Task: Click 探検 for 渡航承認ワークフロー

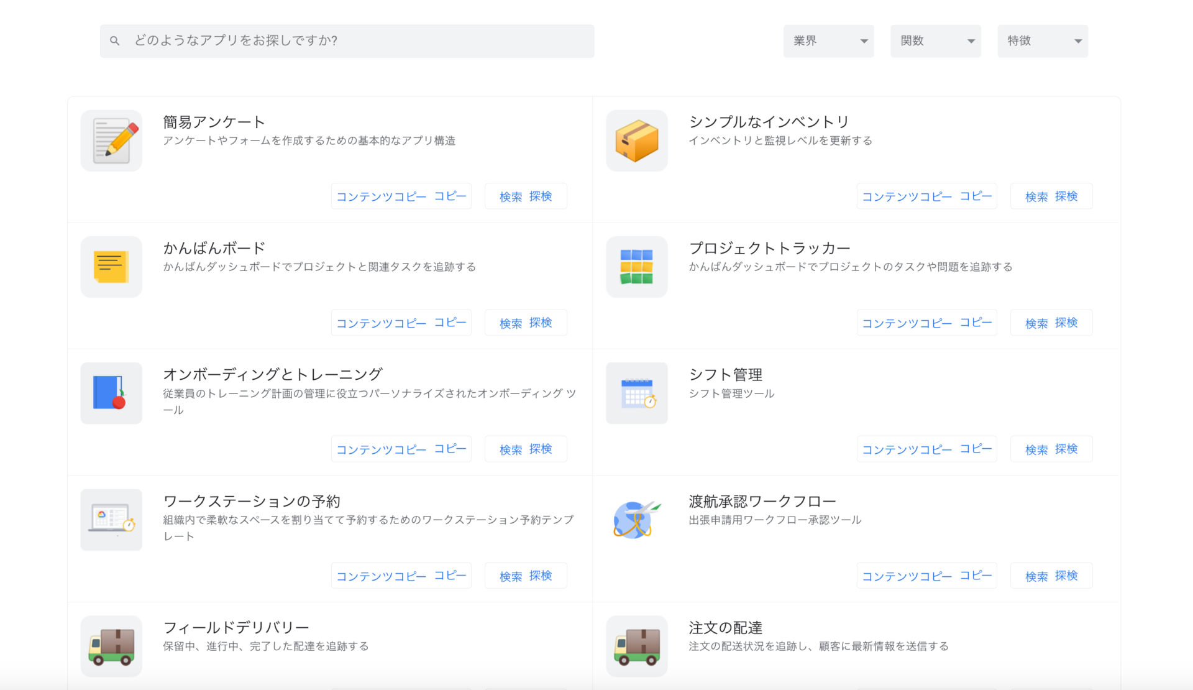Action: pos(1051,575)
